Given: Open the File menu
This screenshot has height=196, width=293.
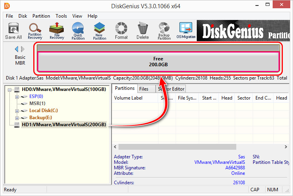Looking at the screenshot, I should 9,16.
